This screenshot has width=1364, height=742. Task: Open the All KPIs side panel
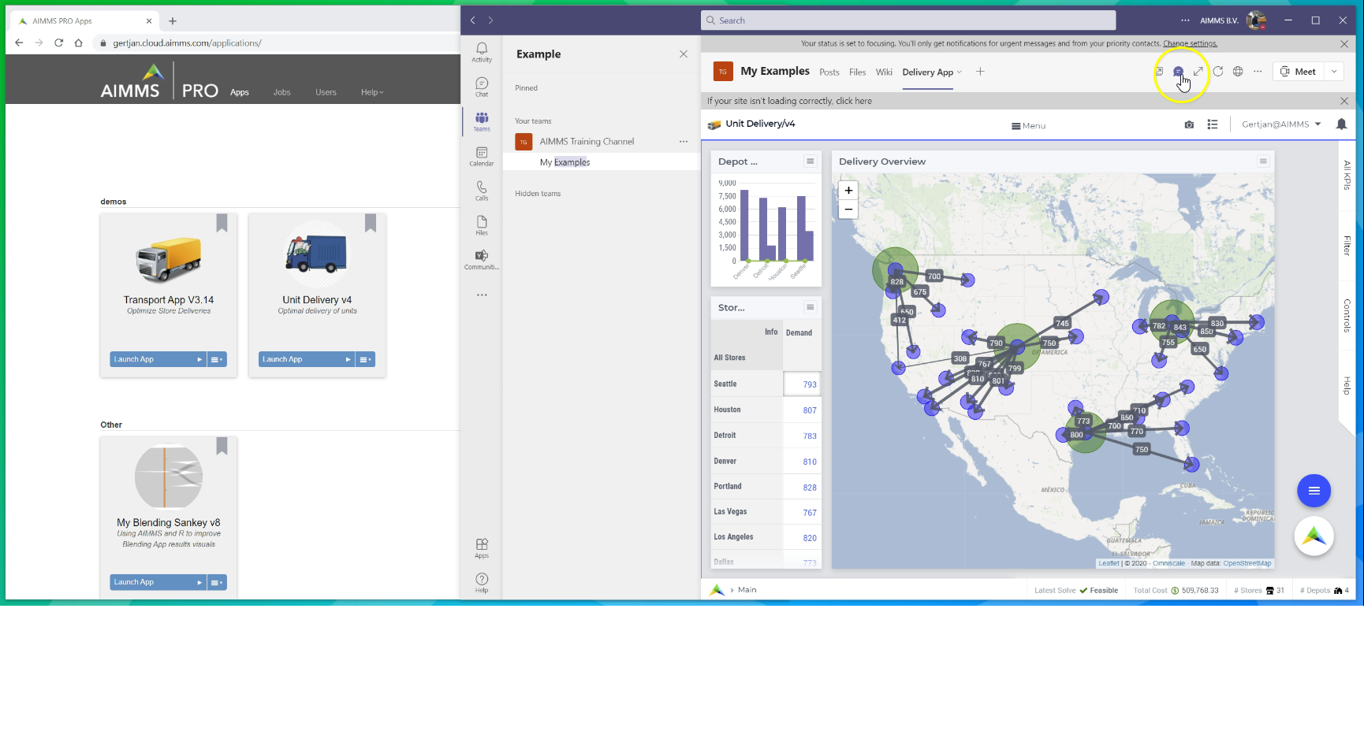click(x=1347, y=175)
